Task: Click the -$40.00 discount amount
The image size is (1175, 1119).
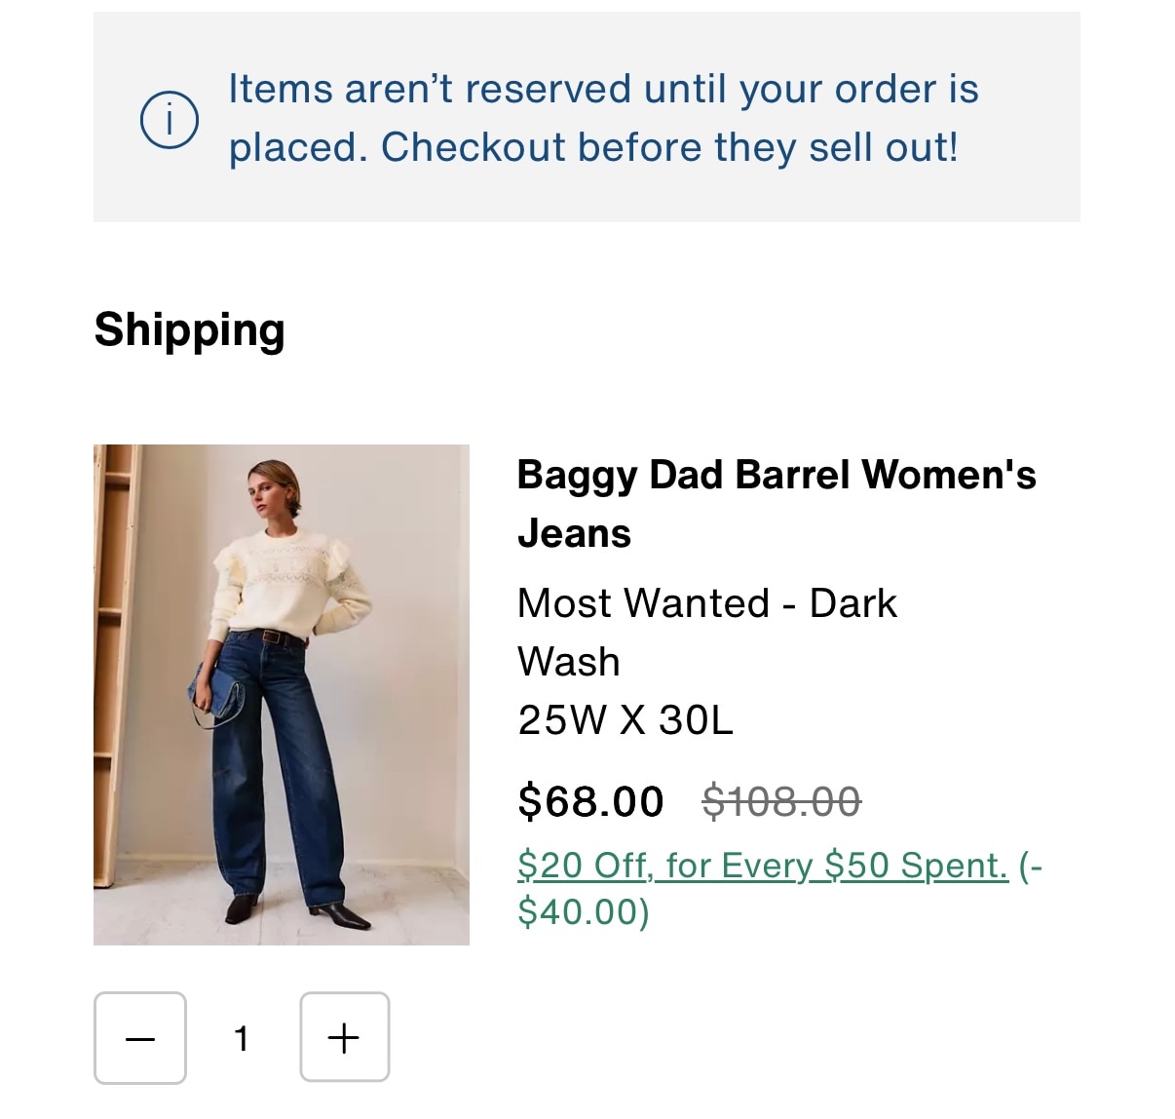Action: [583, 911]
